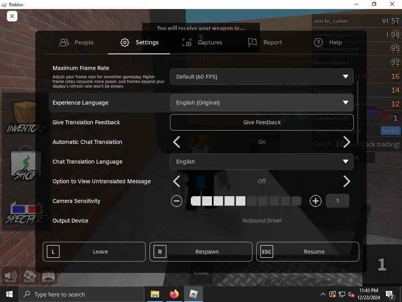Go to the Report tab
Viewport: 402px width, 302px height.
click(265, 42)
